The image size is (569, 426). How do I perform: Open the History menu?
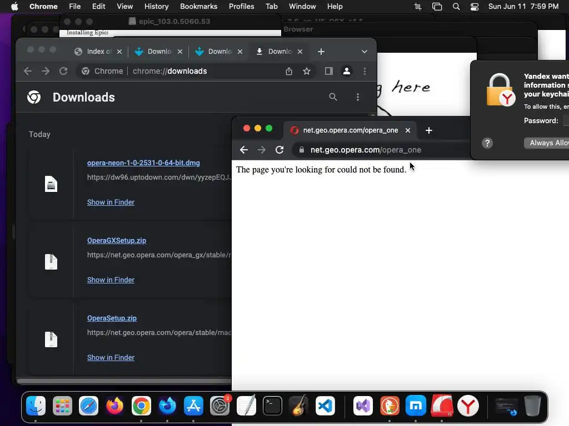(x=156, y=7)
